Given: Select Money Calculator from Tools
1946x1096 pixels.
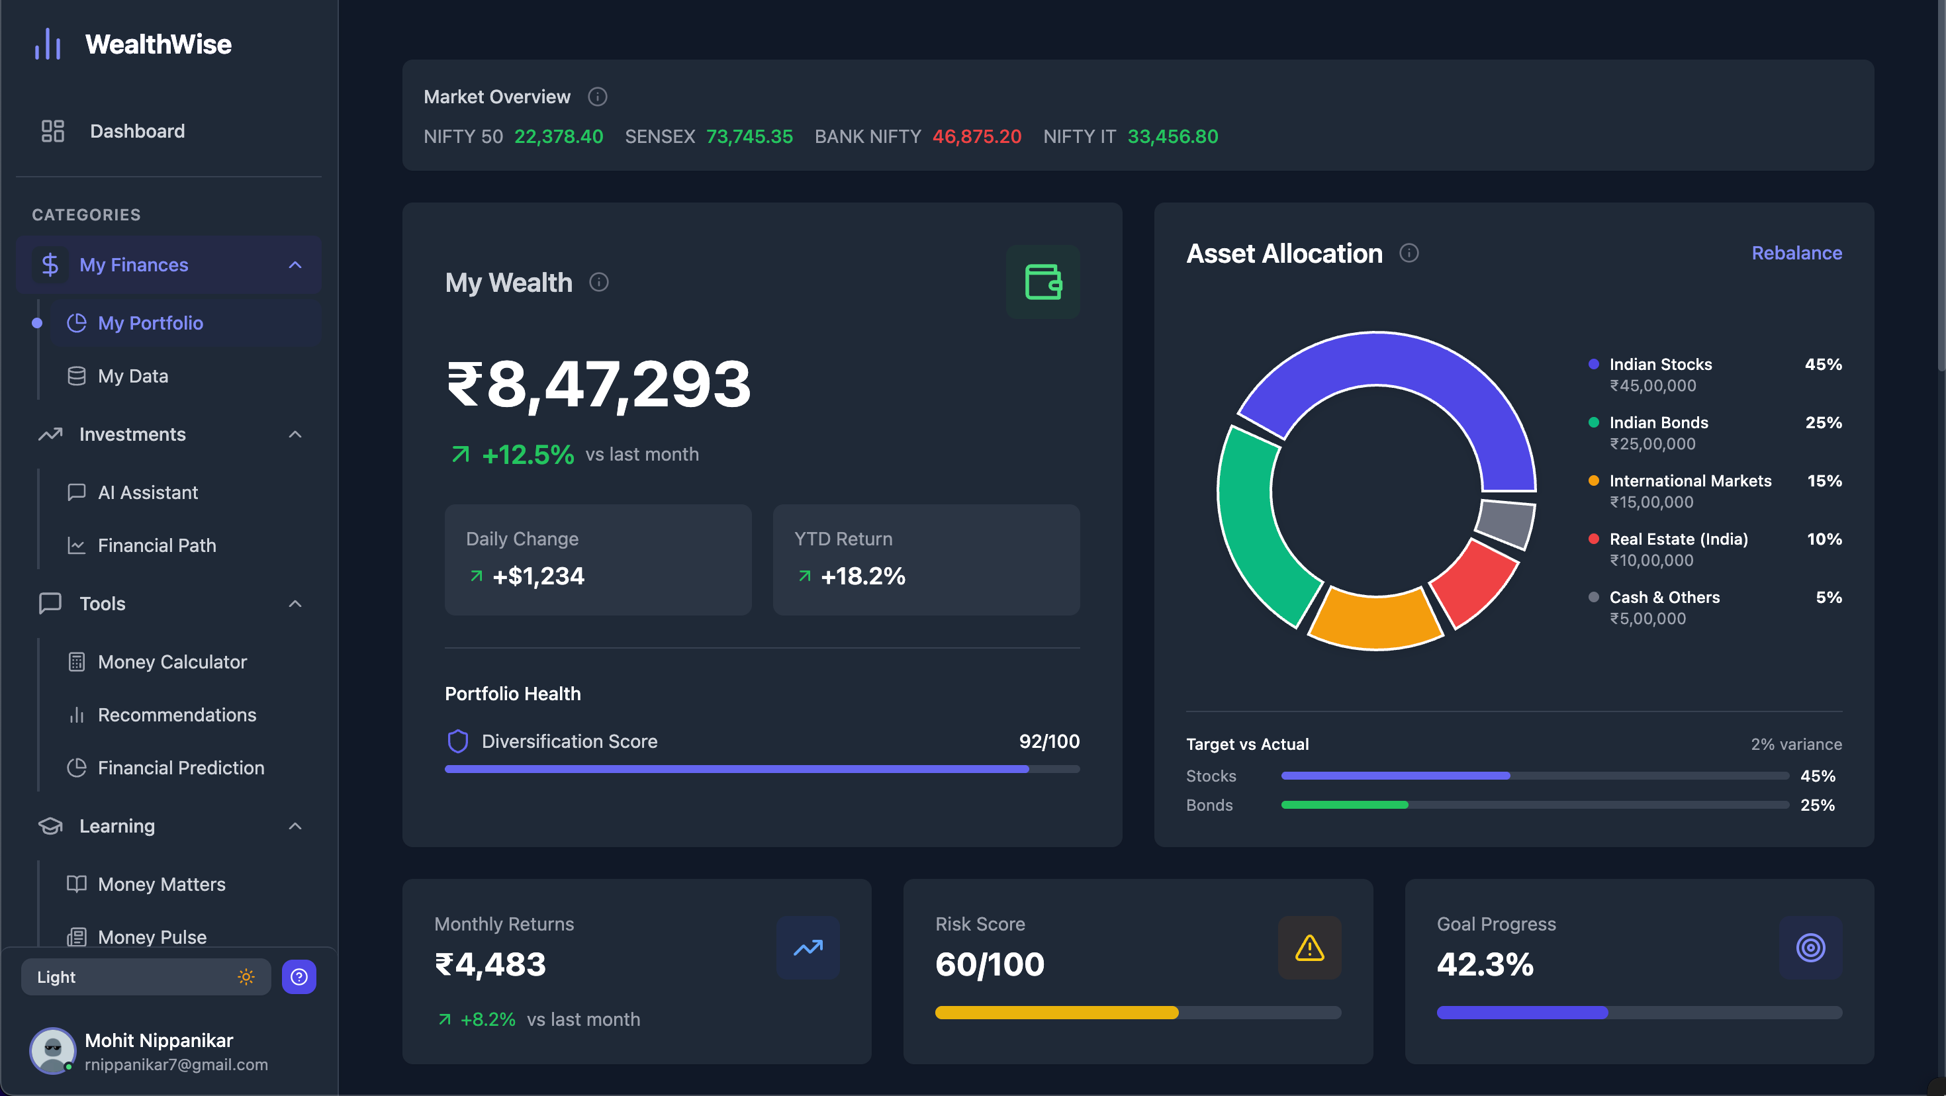Looking at the screenshot, I should pos(171,662).
